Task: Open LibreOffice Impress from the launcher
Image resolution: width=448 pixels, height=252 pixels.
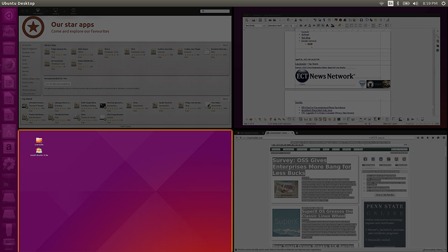Action: coord(9,115)
